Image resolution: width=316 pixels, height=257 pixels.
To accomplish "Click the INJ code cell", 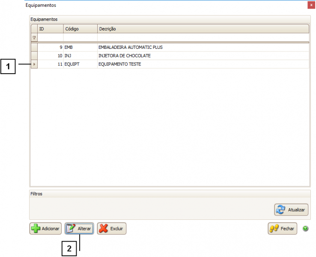I will tap(80, 56).
